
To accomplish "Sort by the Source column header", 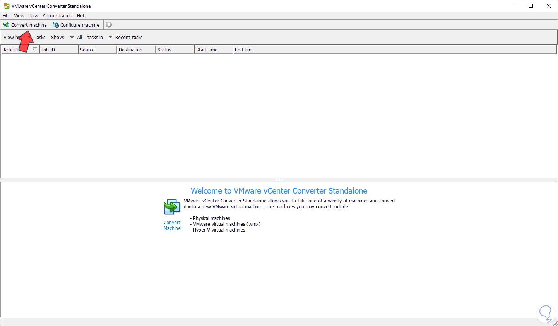I will [98, 50].
